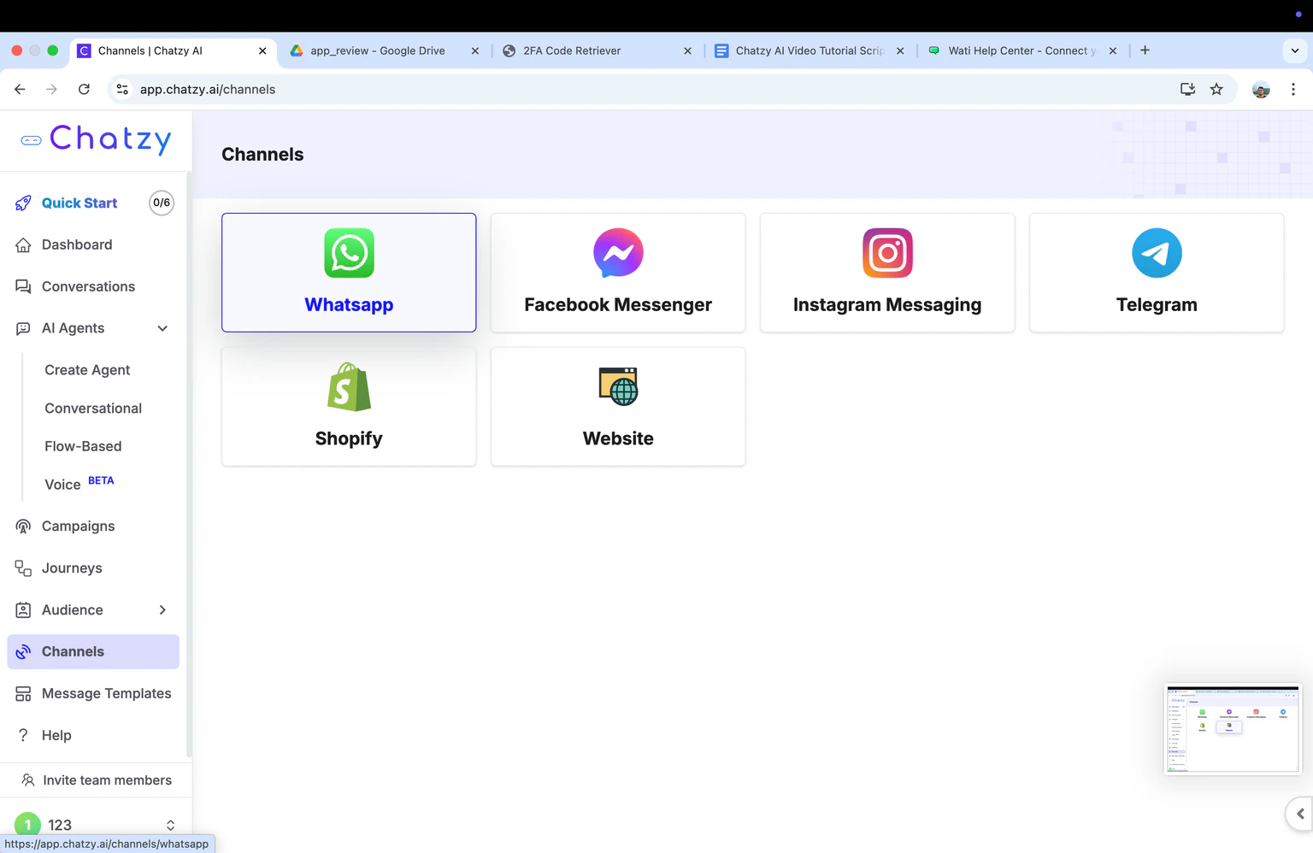Click the Dashboard home icon
The image size is (1313, 853).
point(23,244)
